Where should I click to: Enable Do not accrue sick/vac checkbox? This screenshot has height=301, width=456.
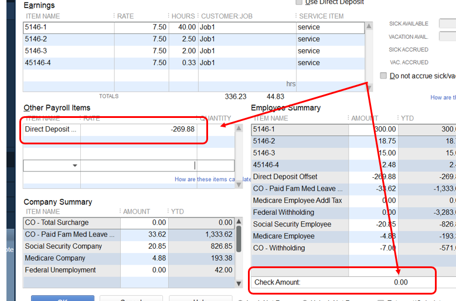pyautogui.click(x=383, y=76)
